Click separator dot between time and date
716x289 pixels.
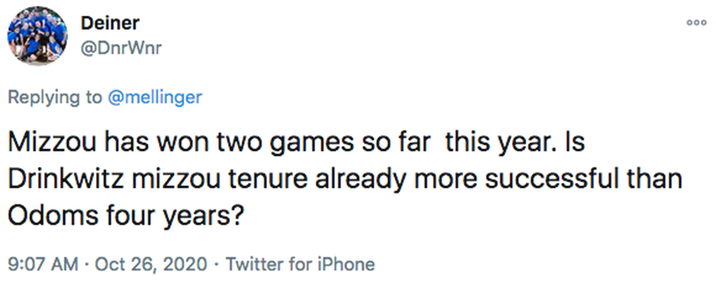[87, 264]
